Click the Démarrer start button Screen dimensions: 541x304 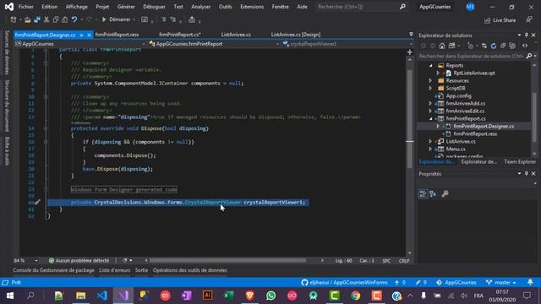click(x=117, y=19)
